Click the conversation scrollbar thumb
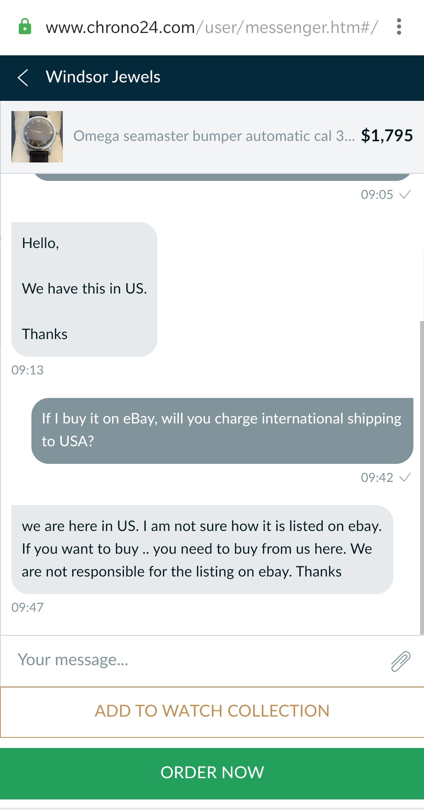Viewport: 424px width, 810px height. click(422, 477)
